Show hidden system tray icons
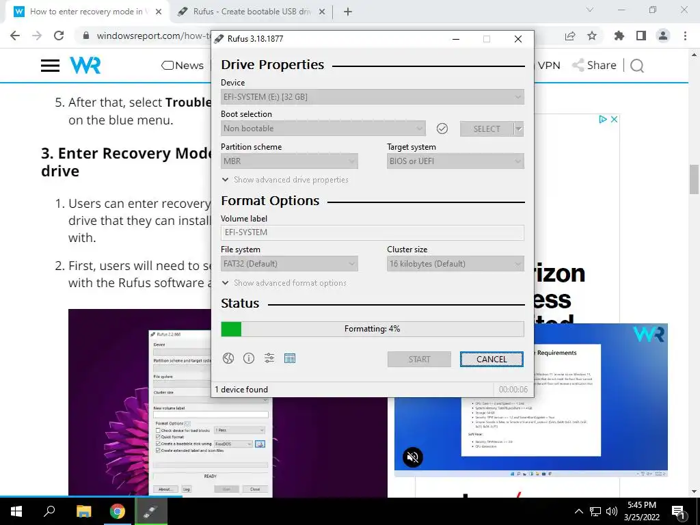700x525 pixels. (578, 511)
